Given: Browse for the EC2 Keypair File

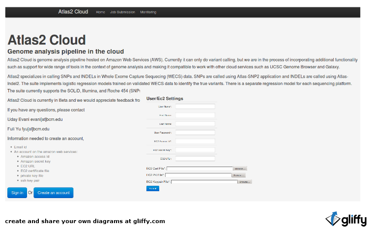Looking at the screenshot, I should (x=245, y=181).
